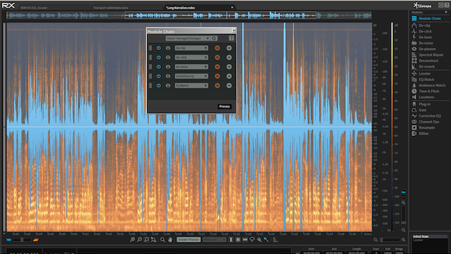This screenshot has height=254, width=451.
Task: Open the EQ Match module selector dropdown
Action: (192, 85)
